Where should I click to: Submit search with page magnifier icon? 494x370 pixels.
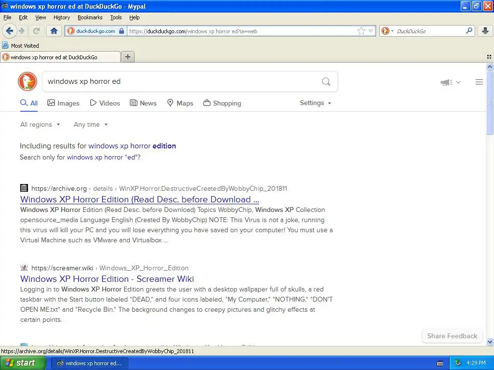(326, 82)
